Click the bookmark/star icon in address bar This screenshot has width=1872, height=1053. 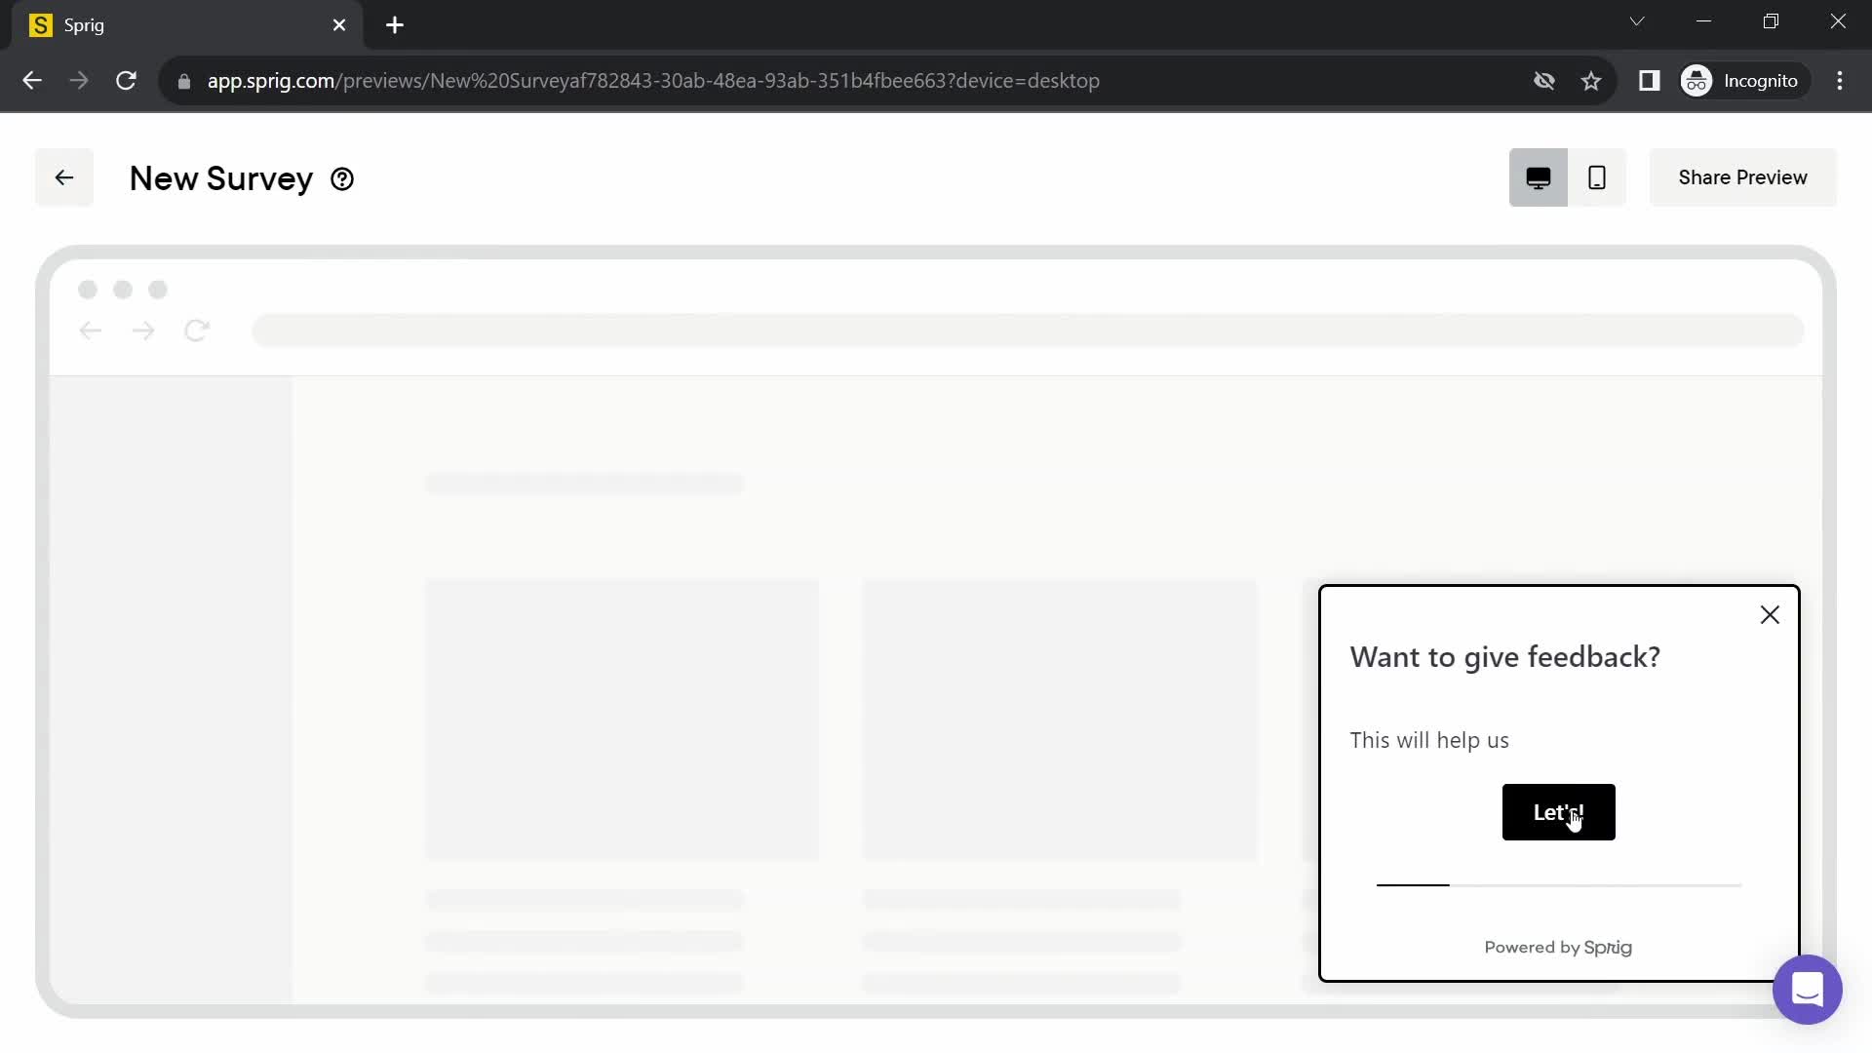click(1594, 80)
